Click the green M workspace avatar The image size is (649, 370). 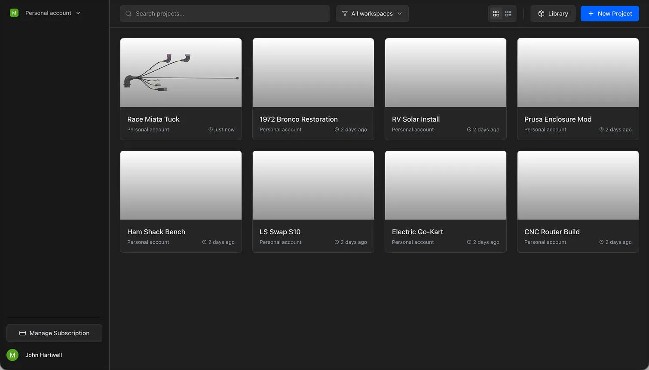[14, 13]
